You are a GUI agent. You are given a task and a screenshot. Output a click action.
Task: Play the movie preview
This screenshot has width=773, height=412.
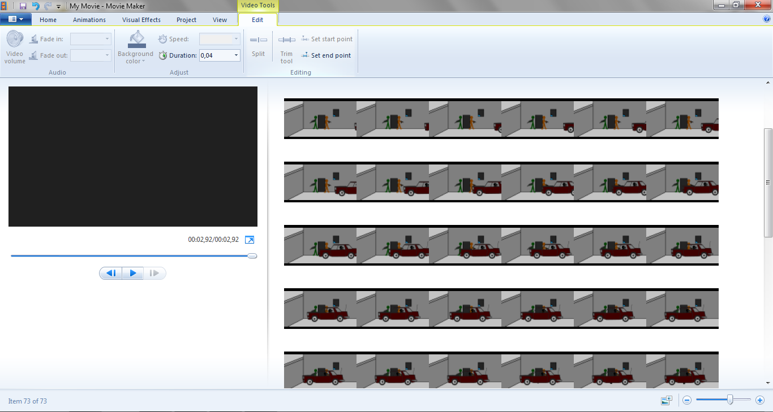(133, 274)
